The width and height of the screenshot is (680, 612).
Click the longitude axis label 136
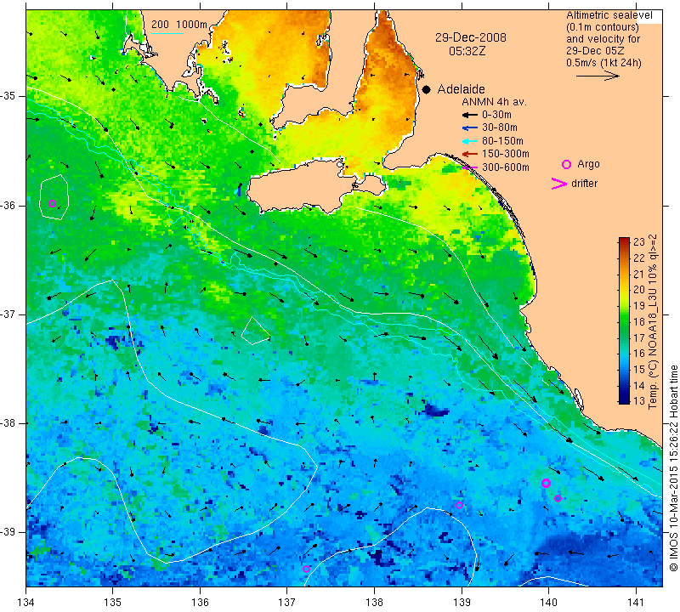(x=200, y=603)
